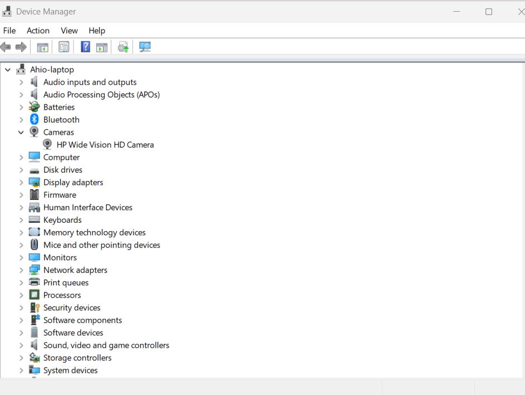525x395 pixels.
Task: Click the Ahio-laptop computer root icon
Action: [x=21, y=69]
